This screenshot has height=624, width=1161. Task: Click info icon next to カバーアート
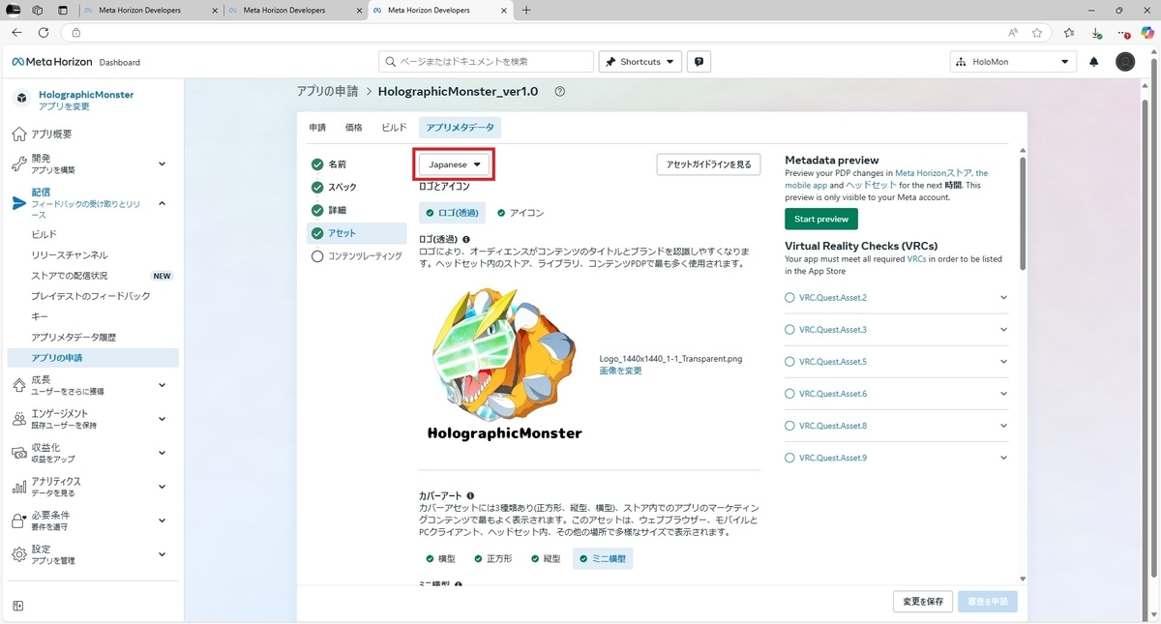[470, 496]
